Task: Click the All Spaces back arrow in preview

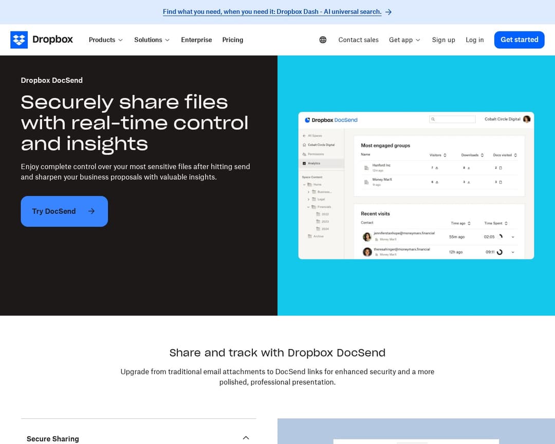Action: coord(304,136)
